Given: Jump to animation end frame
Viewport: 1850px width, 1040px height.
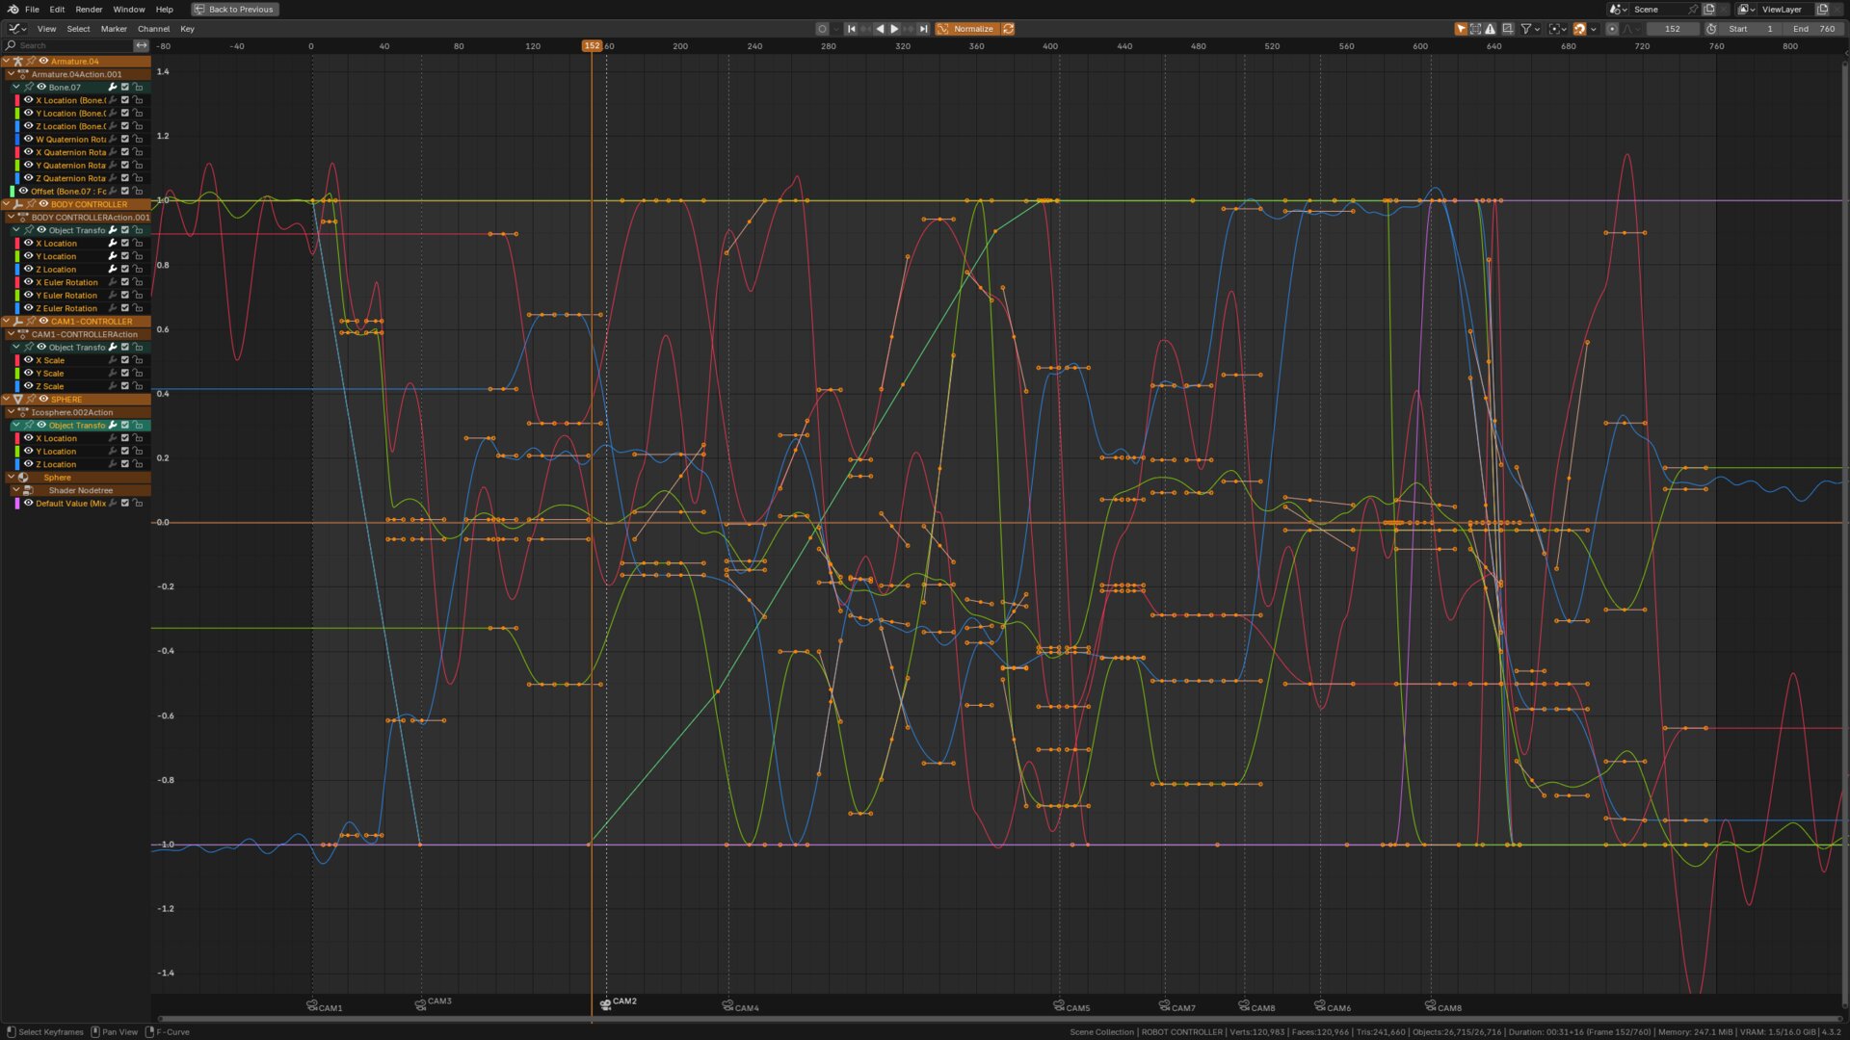Looking at the screenshot, I should coord(923,29).
